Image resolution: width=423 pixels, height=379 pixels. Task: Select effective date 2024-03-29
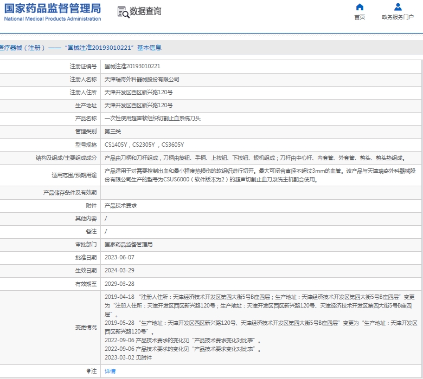[119, 271]
